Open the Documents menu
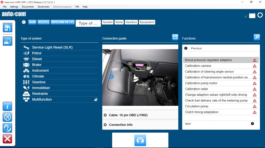Image resolution: width=265 pixels, height=148 pixels. [x=28, y=7]
